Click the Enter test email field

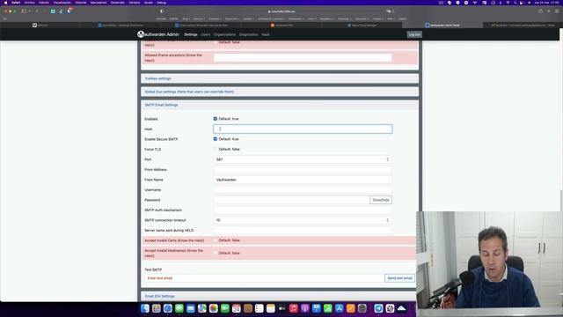click(x=265, y=278)
